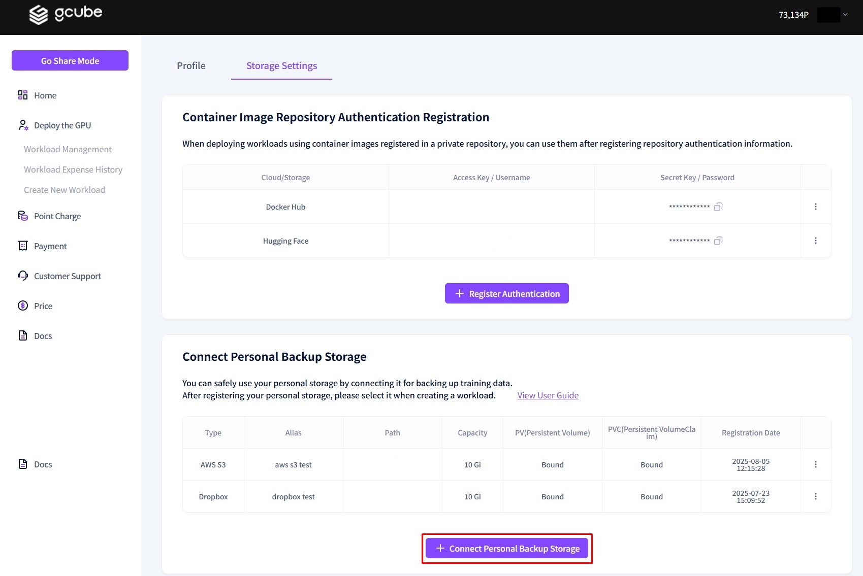Open the Docs document icon

tap(22, 335)
